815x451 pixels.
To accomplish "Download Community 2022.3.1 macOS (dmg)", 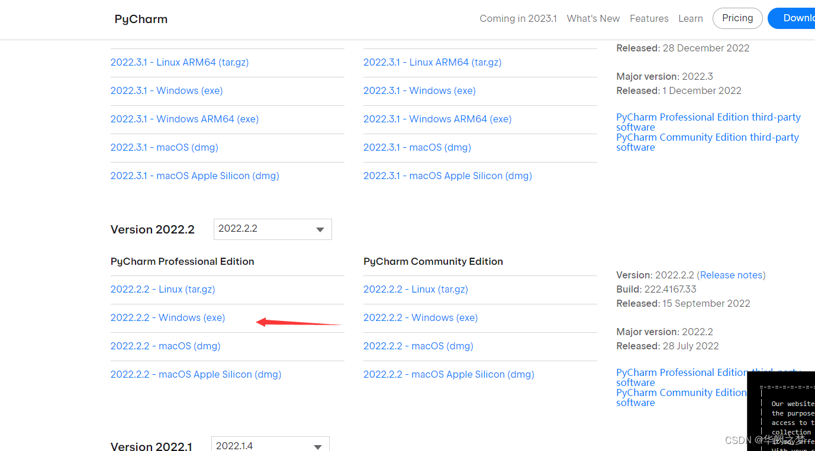I will 417,147.
